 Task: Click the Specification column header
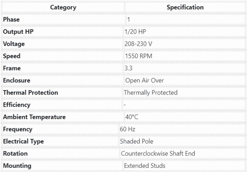click(x=185, y=7)
